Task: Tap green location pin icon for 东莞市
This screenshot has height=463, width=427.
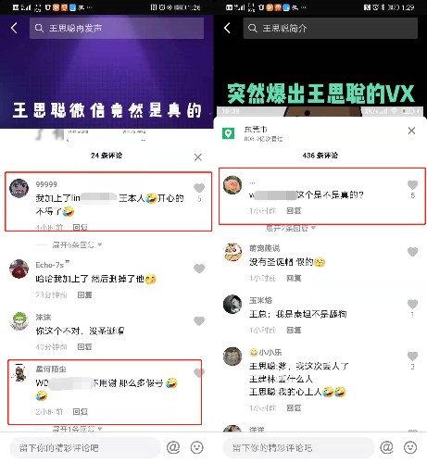Action: coord(228,133)
